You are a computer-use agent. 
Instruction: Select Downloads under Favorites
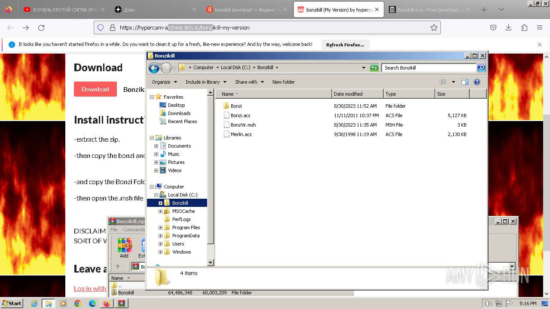[179, 113]
